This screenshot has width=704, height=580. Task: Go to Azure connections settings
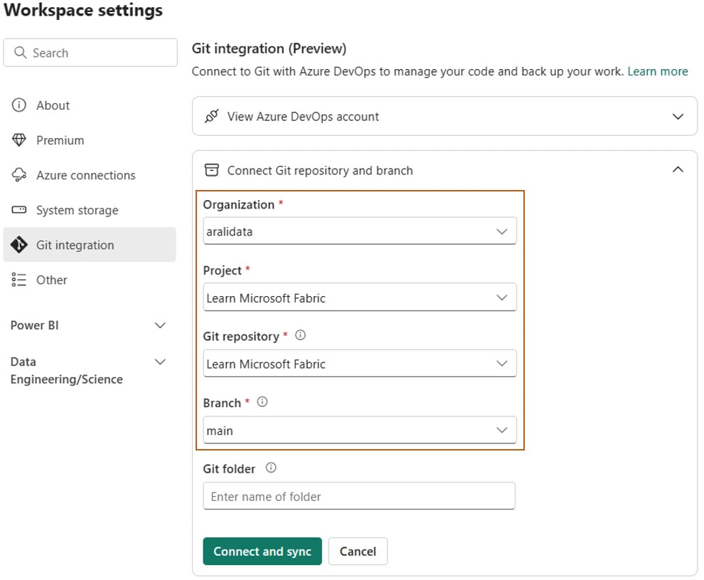point(90,175)
